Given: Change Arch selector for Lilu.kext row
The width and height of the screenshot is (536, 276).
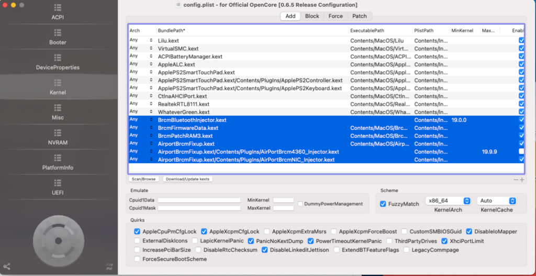Looking at the screenshot, I should coord(151,40).
